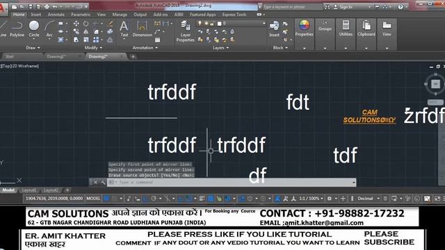Select the Move tool in Modify panel
The height and width of the screenshot is (250, 445).
click(76, 24)
